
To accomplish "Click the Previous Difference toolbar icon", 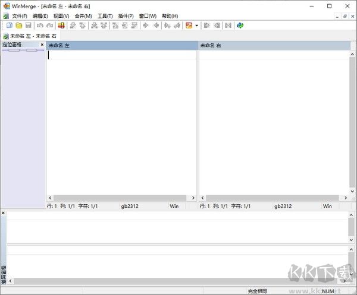I will click(83, 26).
